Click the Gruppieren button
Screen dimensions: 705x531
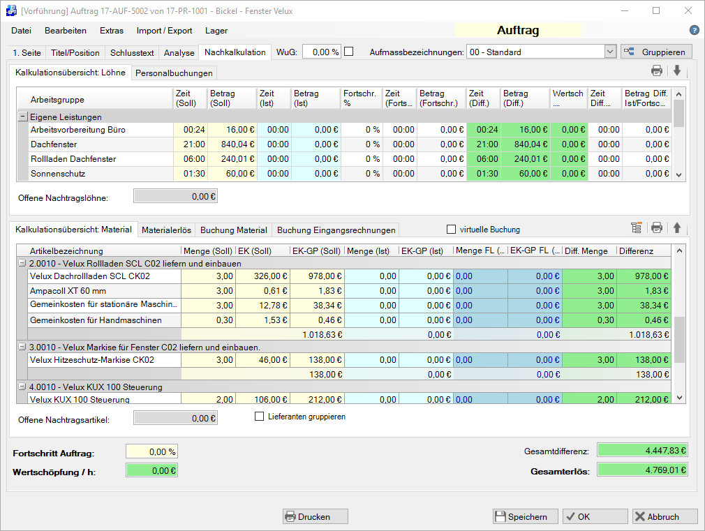(656, 52)
